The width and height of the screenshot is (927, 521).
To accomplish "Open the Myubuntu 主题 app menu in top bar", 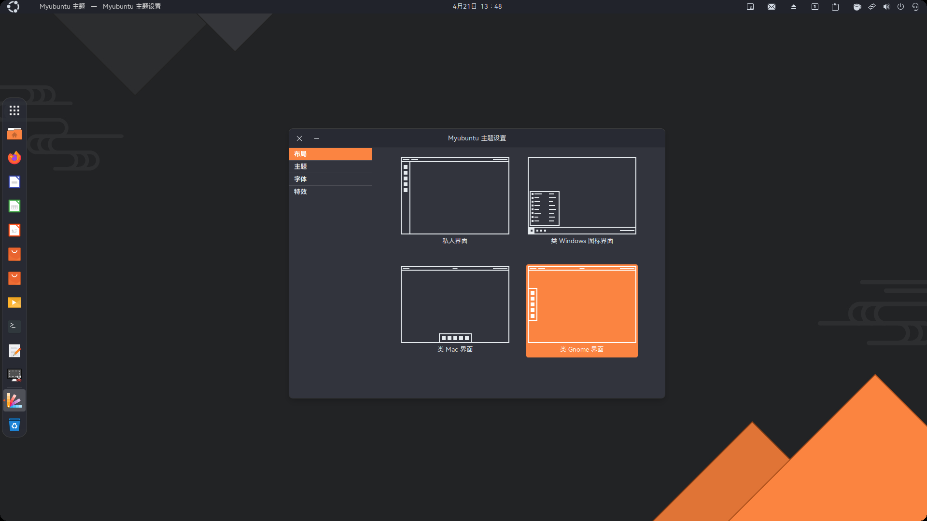I will (62, 7).
